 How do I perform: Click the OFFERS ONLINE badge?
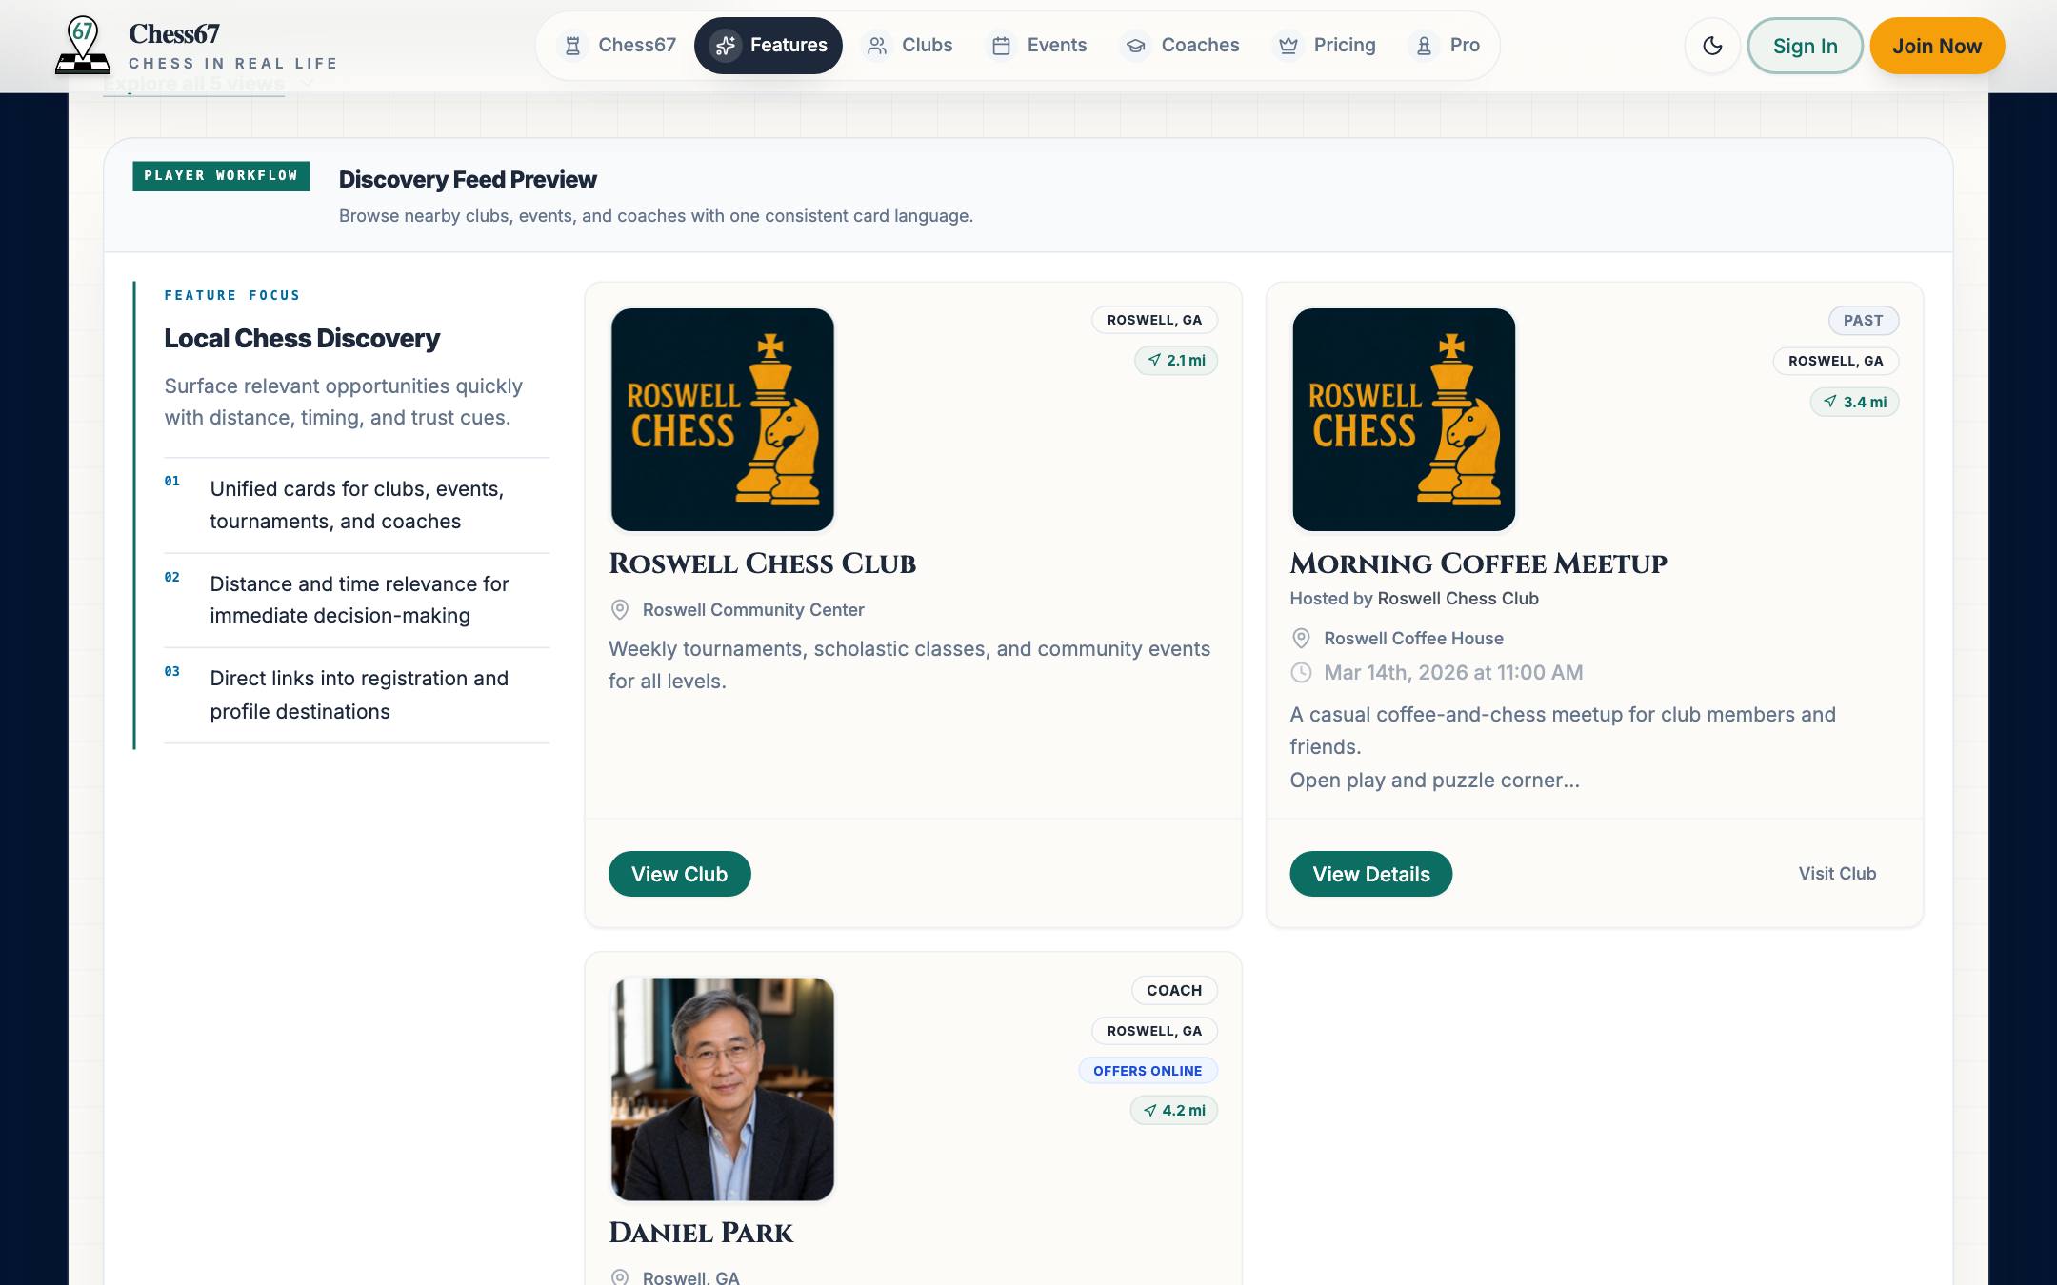[1148, 1071]
